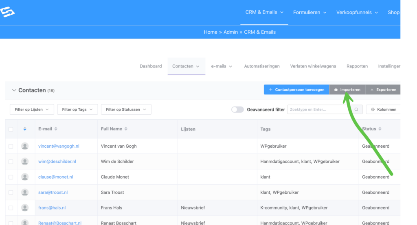Tick the select-all checkbox in table header

click(11, 129)
